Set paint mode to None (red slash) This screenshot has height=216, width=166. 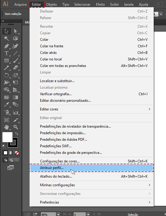click(x=17, y=153)
